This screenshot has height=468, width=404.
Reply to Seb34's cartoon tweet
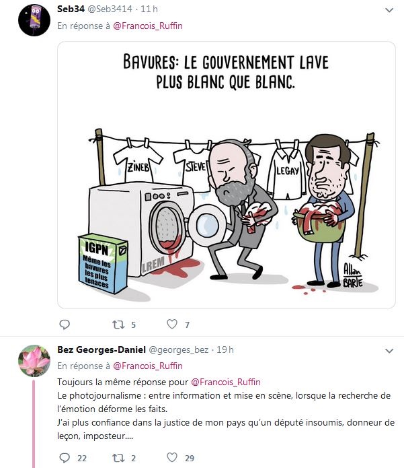65,324
